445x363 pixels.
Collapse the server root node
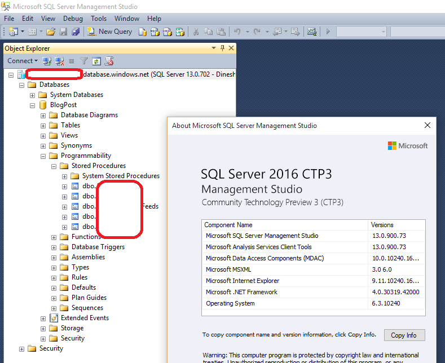pos(11,75)
